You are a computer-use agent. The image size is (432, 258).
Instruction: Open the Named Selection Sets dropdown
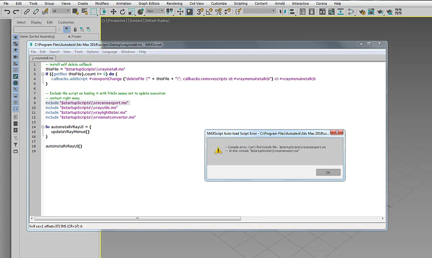[259, 11]
